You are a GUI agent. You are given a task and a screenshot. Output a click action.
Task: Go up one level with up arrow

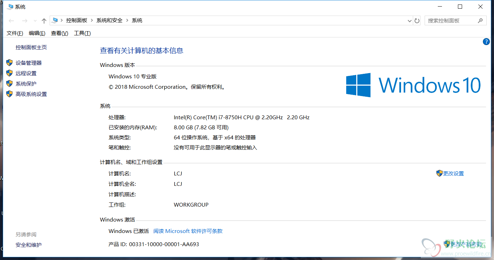click(44, 21)
